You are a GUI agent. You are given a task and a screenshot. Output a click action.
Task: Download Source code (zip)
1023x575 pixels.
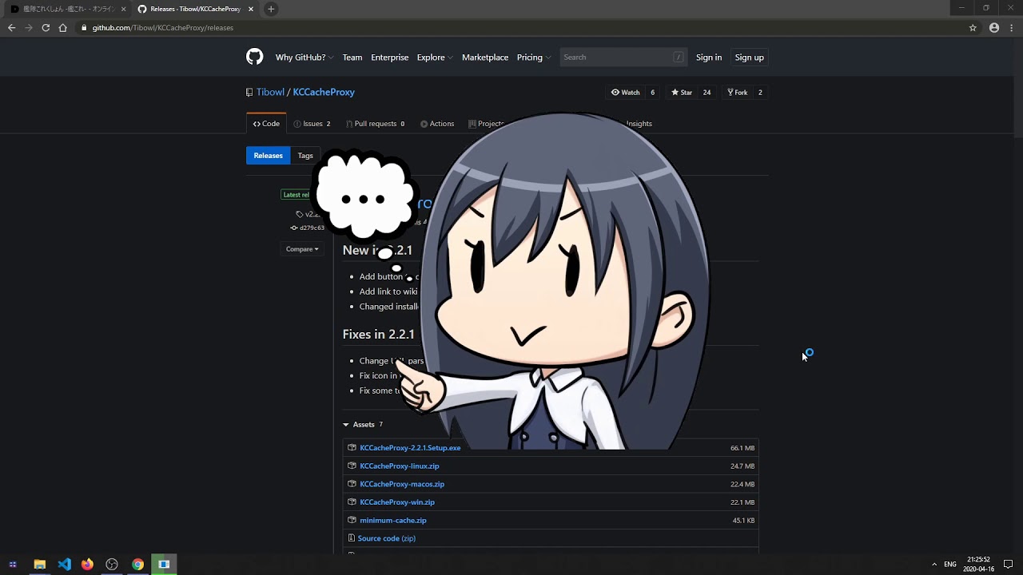[x=387, y=538]
